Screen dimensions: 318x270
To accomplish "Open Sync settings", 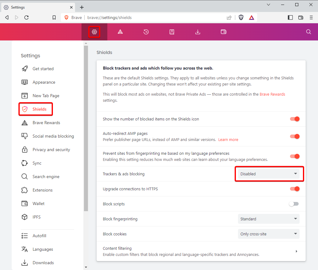I will (x=37, y=163).
